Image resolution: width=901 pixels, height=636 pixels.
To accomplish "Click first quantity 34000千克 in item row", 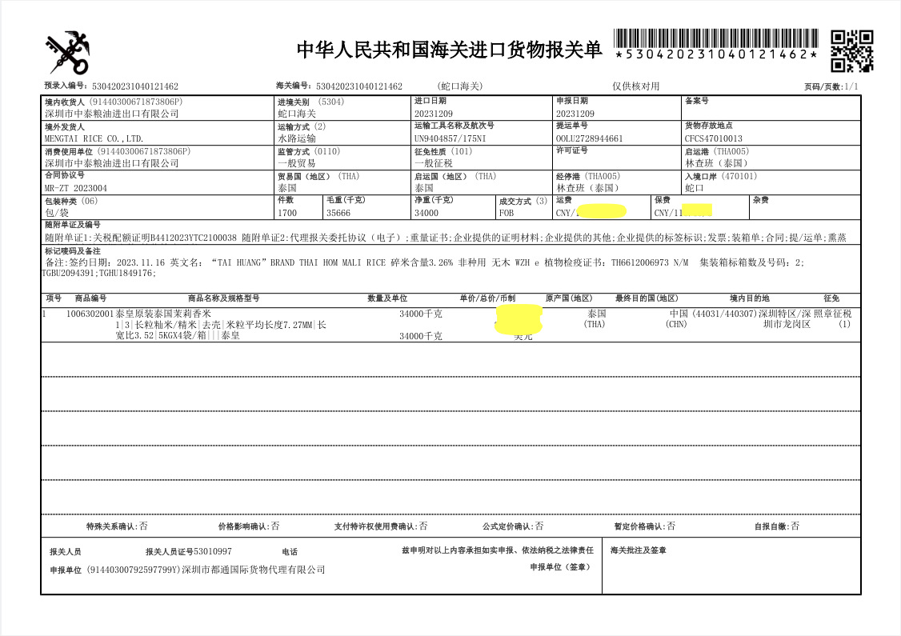I will (421, 314).
